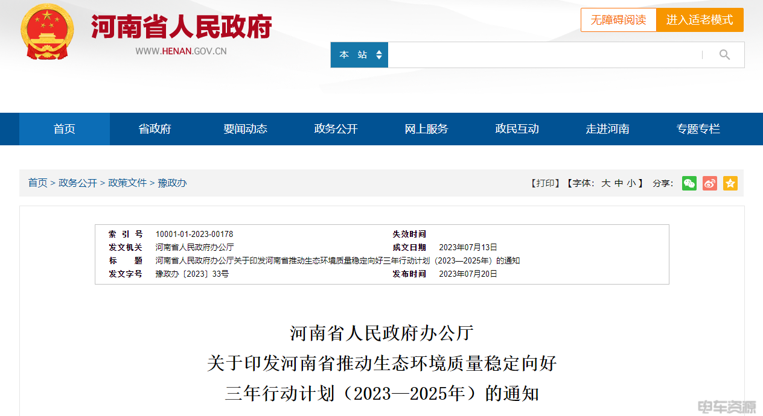Image resolution: width=763 pixels, height=416 pixels.
Task: Open the 要闻动态 menu item
Action: (246, 129)
